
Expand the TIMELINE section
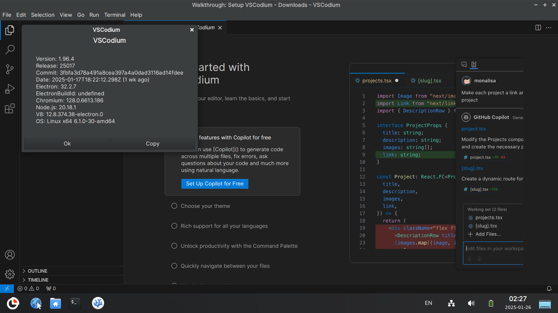pos(71,280)
